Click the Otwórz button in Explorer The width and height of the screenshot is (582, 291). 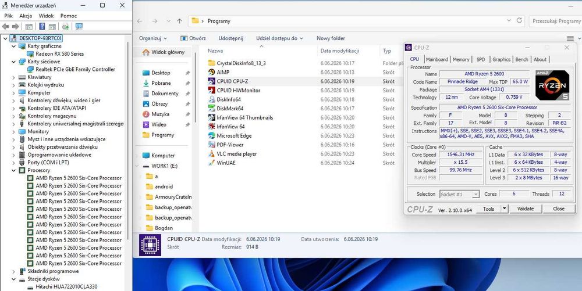pos(193,38)
